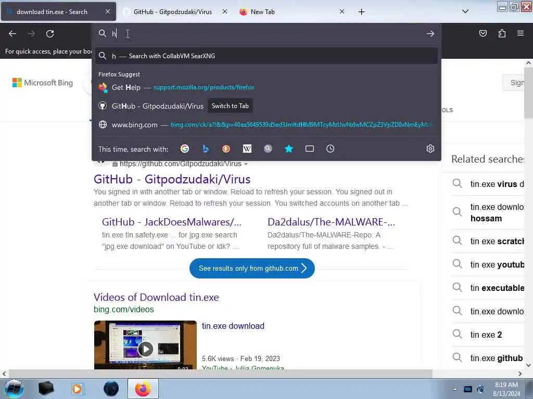Image resolution: width=533 pixels, height=399 pixels.
Task: Reload the page with refresh icon
Action: coord(50,34)
